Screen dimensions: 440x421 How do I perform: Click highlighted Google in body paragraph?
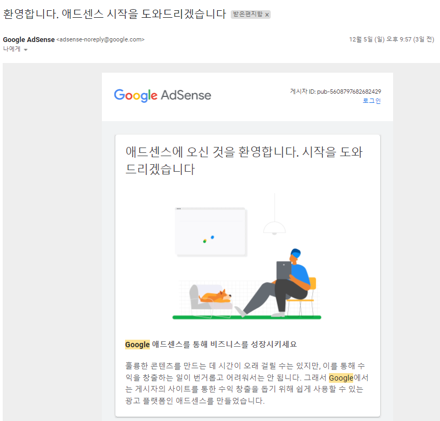tap(341, 378)
